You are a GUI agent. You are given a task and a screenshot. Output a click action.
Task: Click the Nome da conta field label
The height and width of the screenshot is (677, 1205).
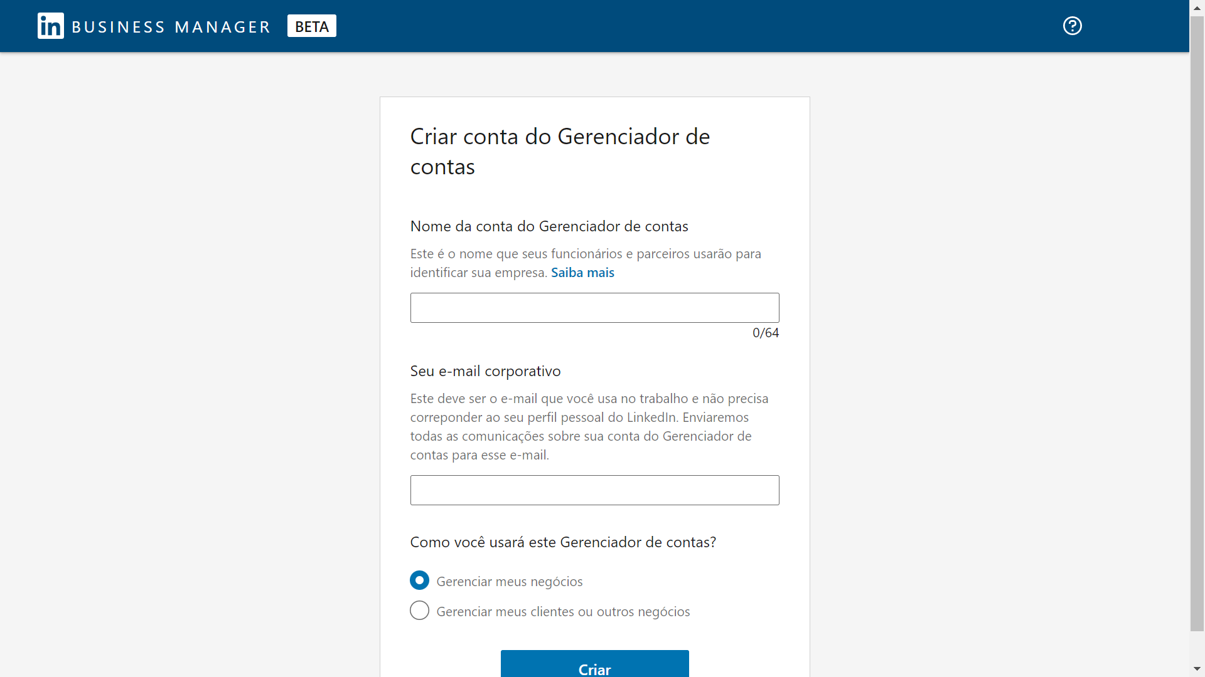click(x=549, y=226)
